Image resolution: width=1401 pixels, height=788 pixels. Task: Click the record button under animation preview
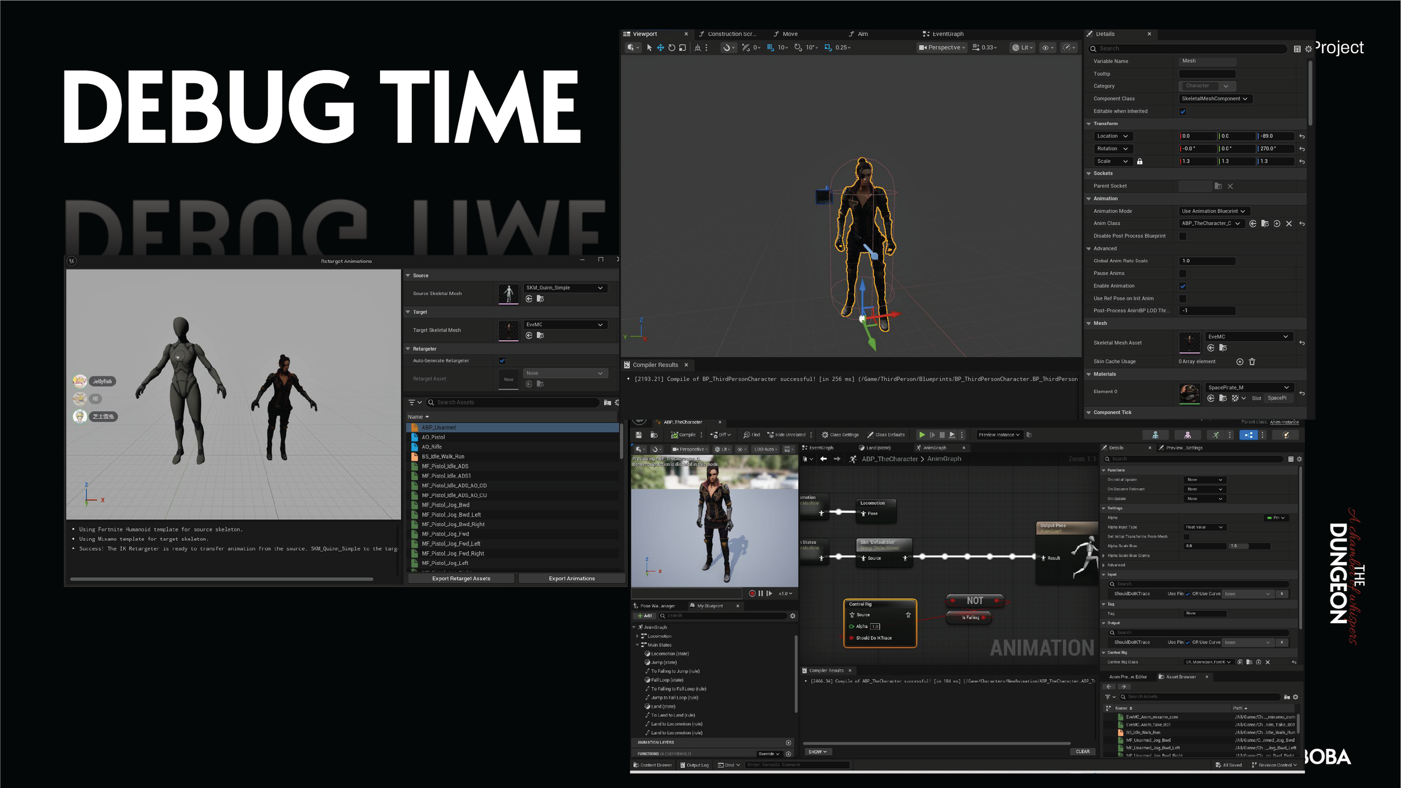(x=752, y=594)
